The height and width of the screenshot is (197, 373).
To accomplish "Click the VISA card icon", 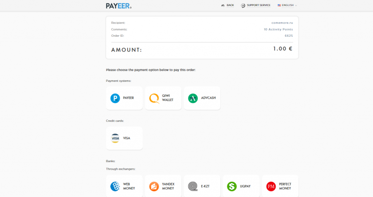I will tap(115, 138).
